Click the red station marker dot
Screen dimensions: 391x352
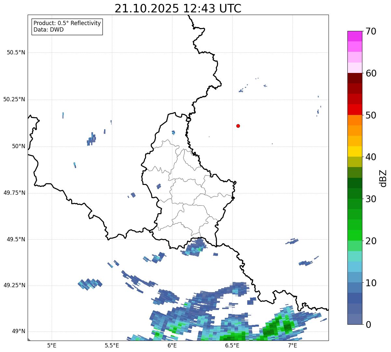point(238,126)
